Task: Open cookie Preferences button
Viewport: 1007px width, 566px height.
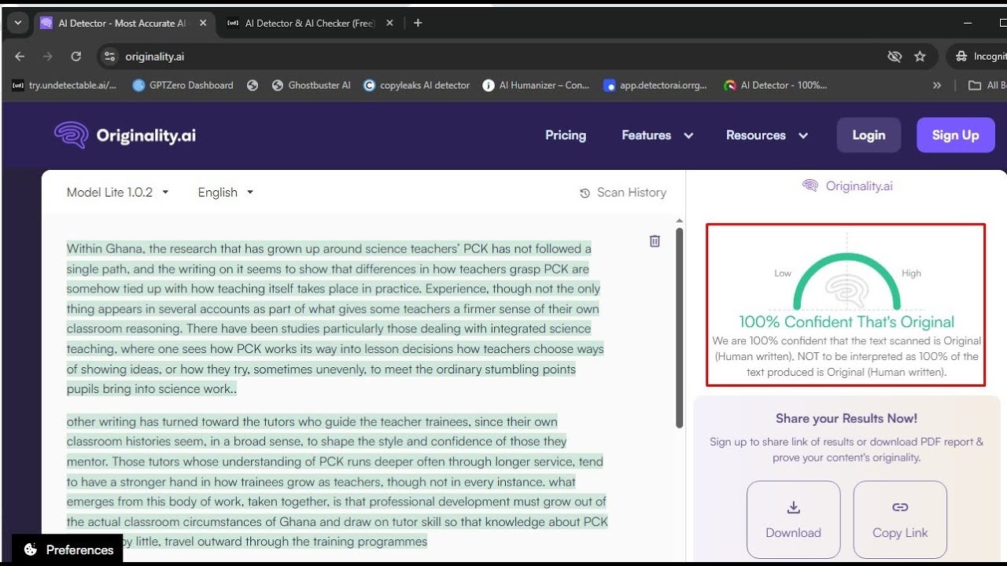Action: pyautogui.click(x=68, y=549)
